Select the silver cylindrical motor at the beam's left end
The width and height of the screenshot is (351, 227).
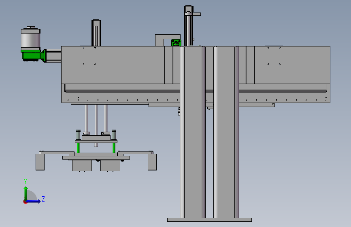click(x=31, y=38)
